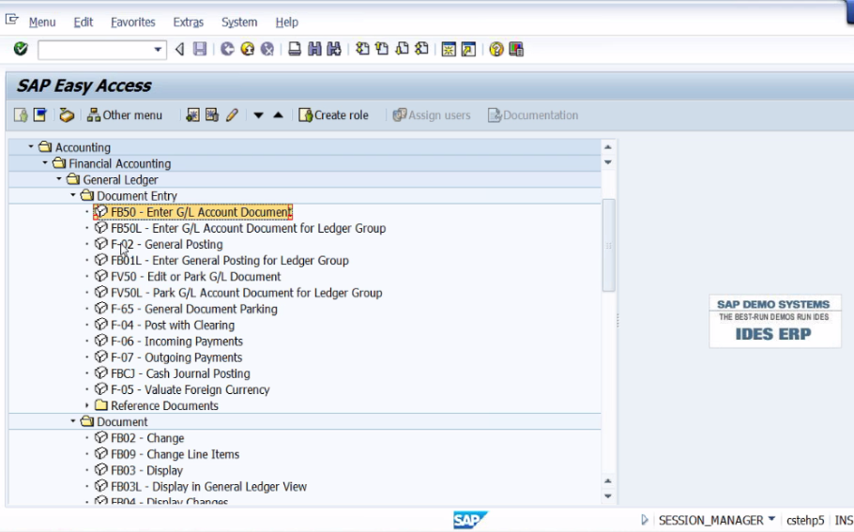Click the Find Next binoculars icon
The height and width of the screenshot is (532, 854).
pyautogui.click(x=334, y=50)
